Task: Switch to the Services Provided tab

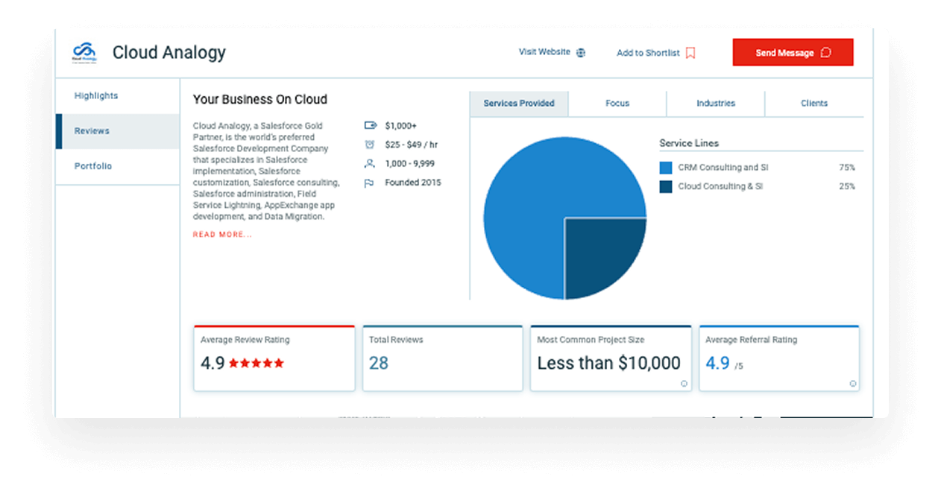Action: point(519,104)
